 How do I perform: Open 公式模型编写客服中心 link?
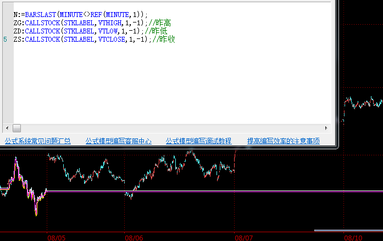[119, 141]
